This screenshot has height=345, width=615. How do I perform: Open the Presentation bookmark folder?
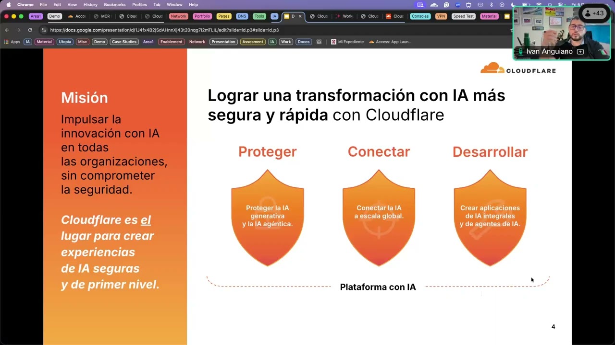(x=223, y=42)
